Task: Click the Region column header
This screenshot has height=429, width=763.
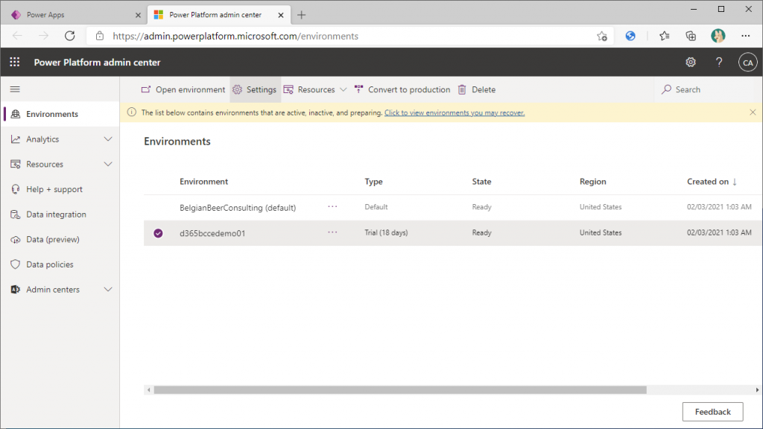Action: point(592,182)
